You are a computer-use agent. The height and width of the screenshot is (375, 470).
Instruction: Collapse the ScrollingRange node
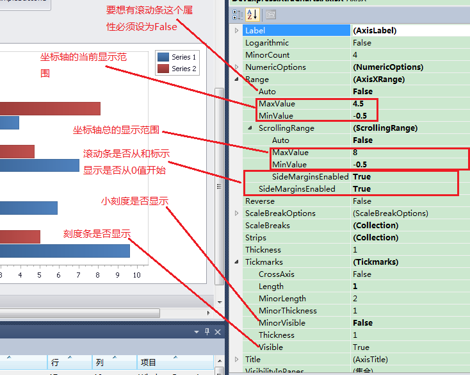point(250,128)
